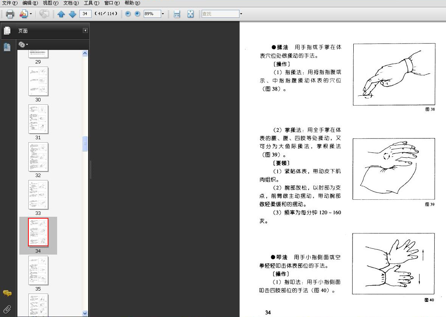Collapse the 页面 panel with arrow button
This screenshot has width=446, height=317.
[x=85, y=30]
